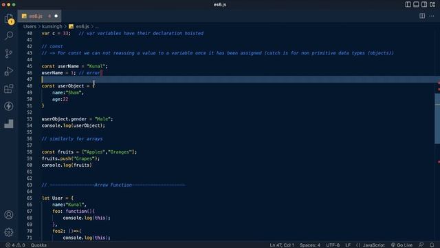Open More Actions ellipsis in editor
Viewport: 440px width, 248px height.
click(x=432, y=16)
